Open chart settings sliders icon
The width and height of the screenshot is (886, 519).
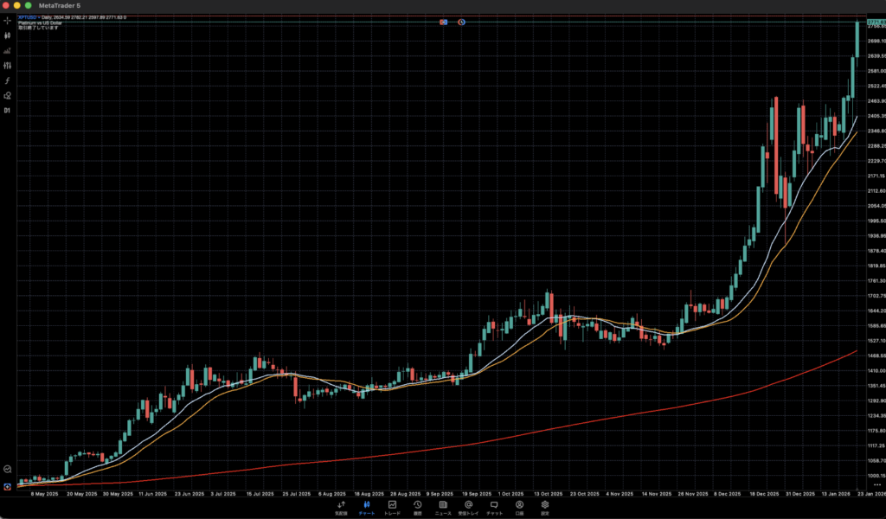pyautogui.click(x=7, y=65)
